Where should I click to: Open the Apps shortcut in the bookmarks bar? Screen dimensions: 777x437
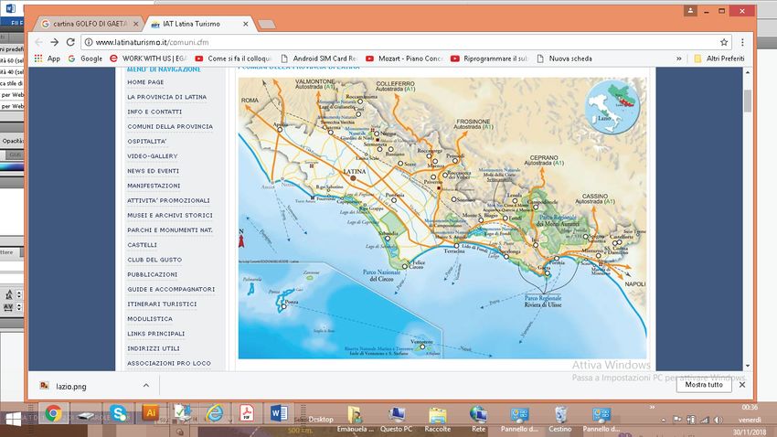coord(47,59)
